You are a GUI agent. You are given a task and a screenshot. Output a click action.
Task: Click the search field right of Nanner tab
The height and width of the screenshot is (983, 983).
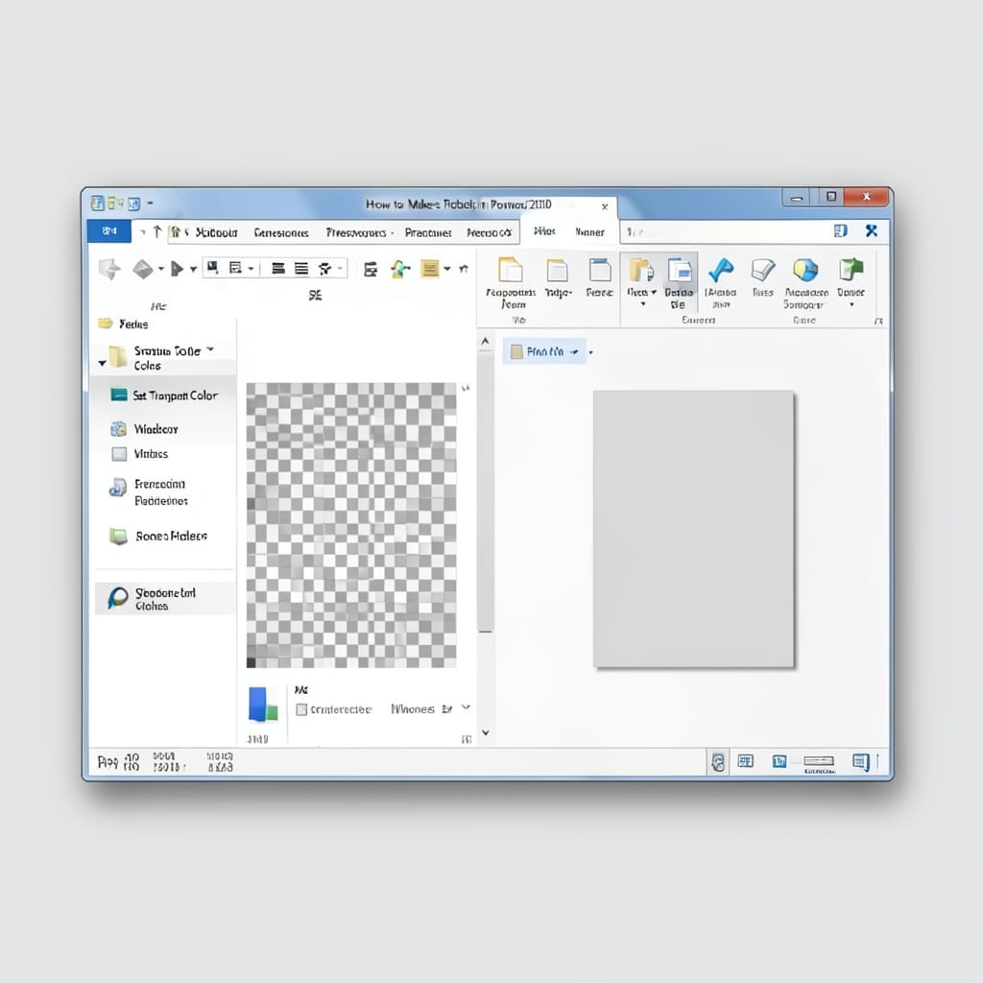pyautogui.click(x=724, y=232)
